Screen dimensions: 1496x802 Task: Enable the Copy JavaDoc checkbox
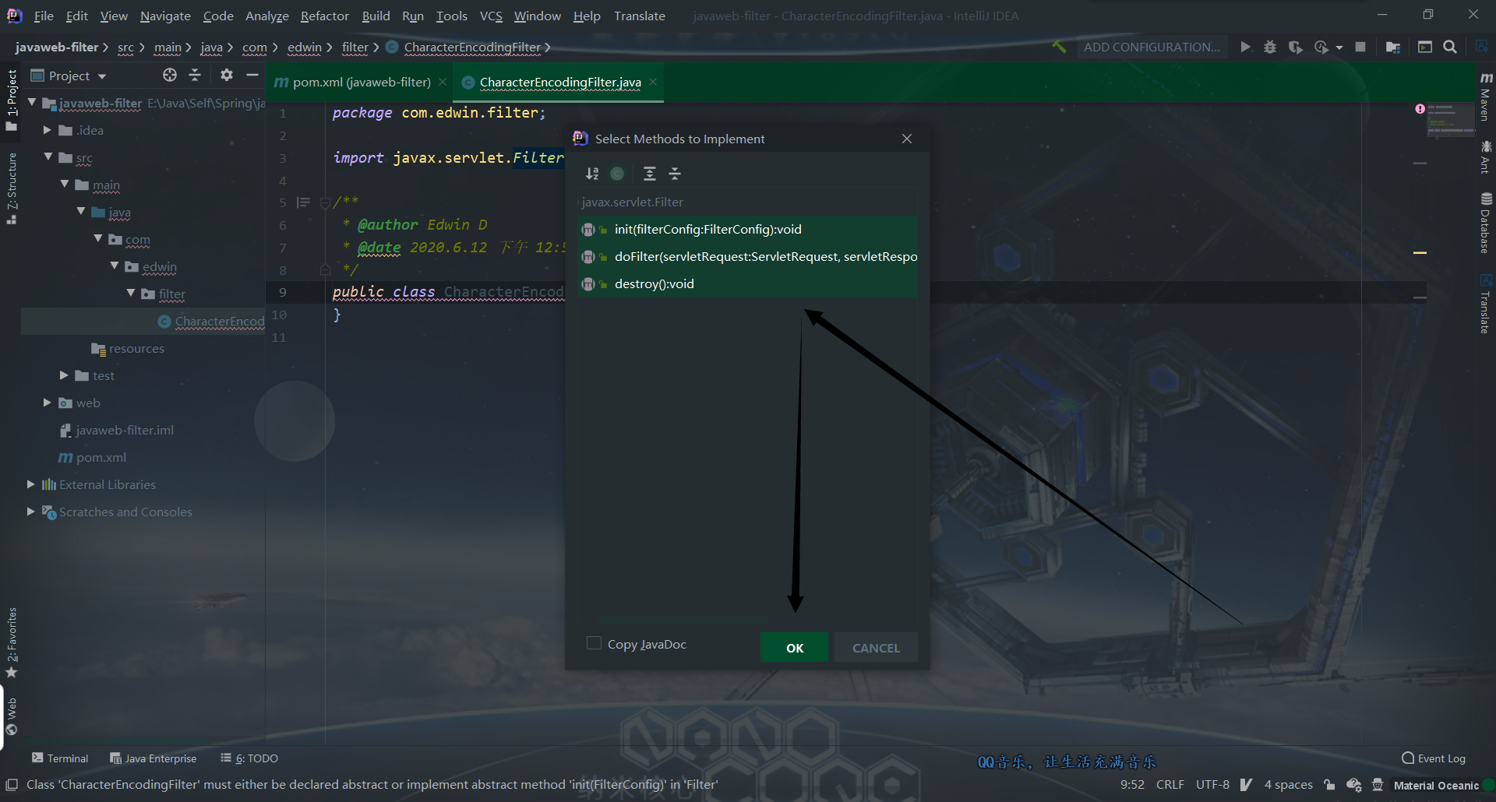click(594, 644)
